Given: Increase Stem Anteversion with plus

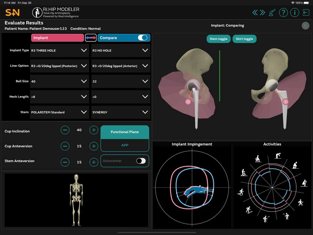Looking at the screenshot, I should tap(94, 162).
